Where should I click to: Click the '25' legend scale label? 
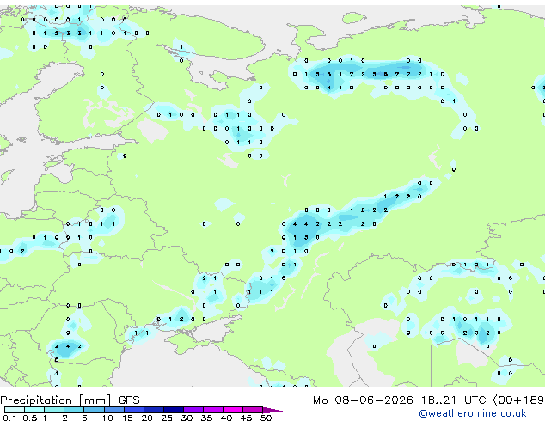point(167,418)
